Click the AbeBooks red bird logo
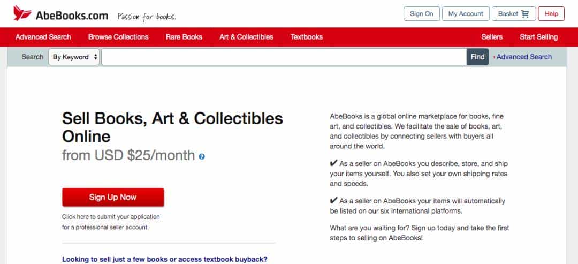This screenshot has width=578, height=264. pyautogui.click(x=22, y=13)
